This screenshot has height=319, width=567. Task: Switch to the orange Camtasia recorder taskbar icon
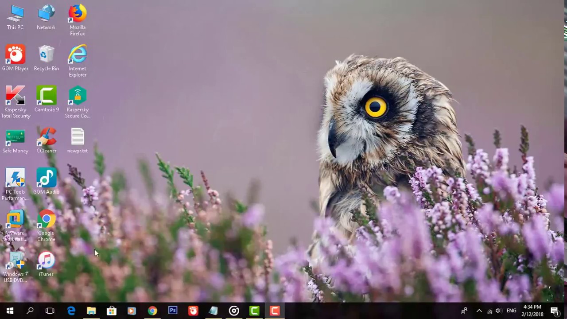tap(275, 311)
